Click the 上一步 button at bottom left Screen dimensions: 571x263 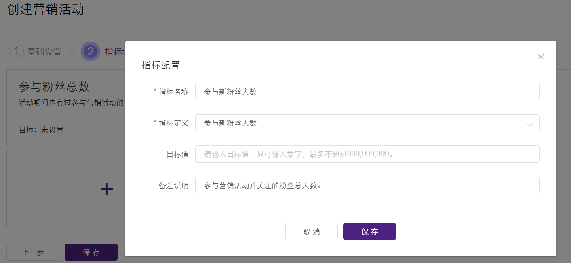tap(33, 252)
